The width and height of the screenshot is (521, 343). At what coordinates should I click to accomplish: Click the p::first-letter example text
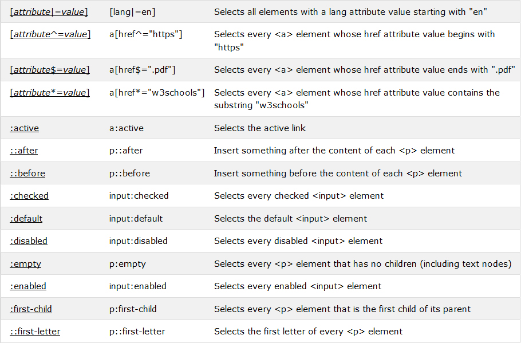[x=137, y=332]
